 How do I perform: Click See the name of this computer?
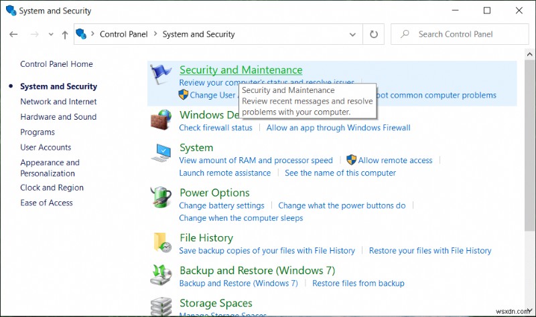click(x=340, y=173)
